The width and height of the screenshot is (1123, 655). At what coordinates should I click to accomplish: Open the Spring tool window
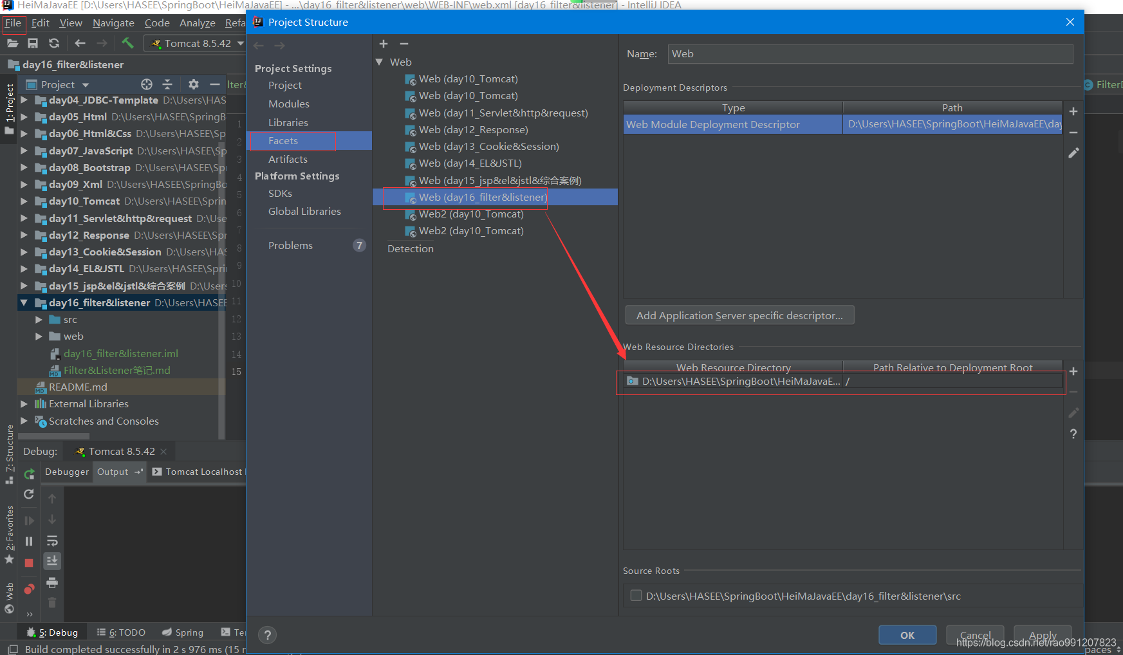pos(183,632)
